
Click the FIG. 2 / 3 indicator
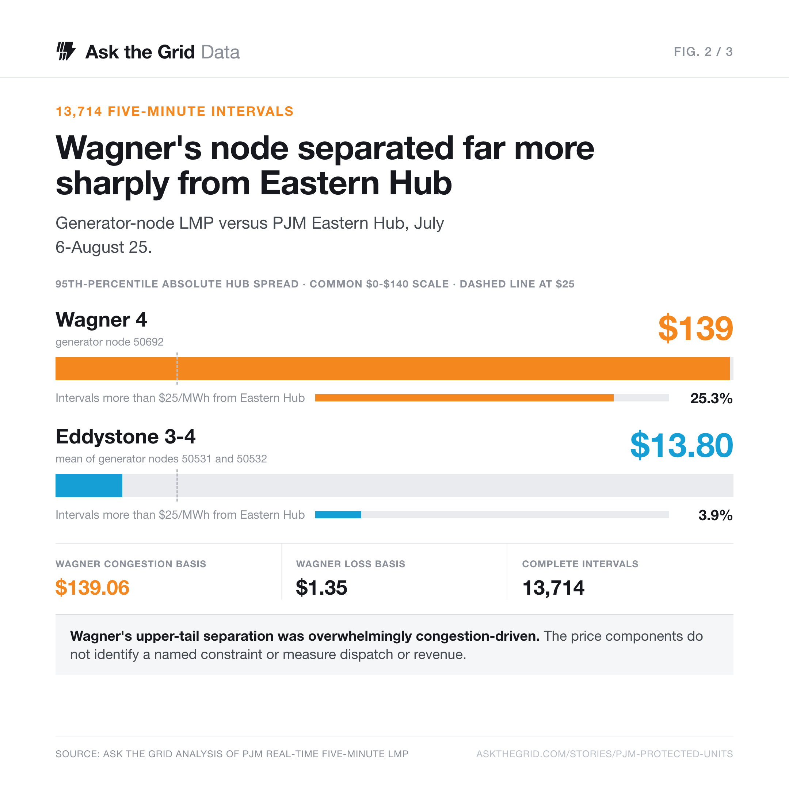click(703, 52)
